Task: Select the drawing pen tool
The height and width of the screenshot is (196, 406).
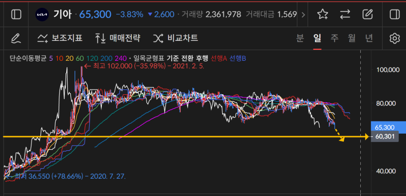Action: pos(16,38)
